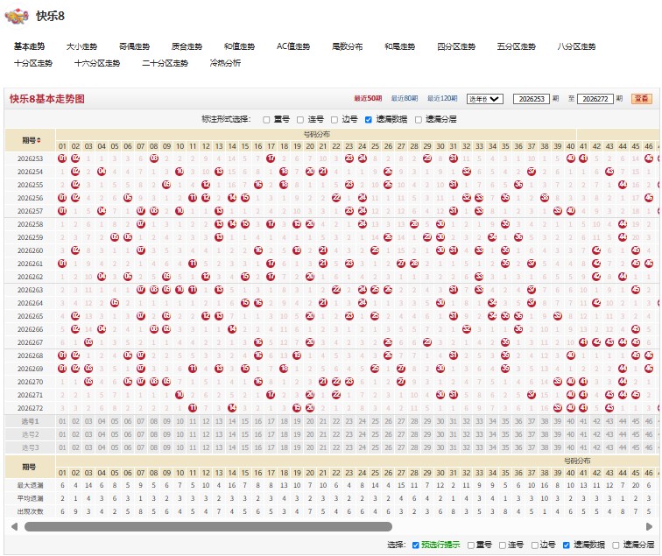Screen dimensions: 662x556
Task: Click red ball 11 in row 2026272
Action: 193,408
